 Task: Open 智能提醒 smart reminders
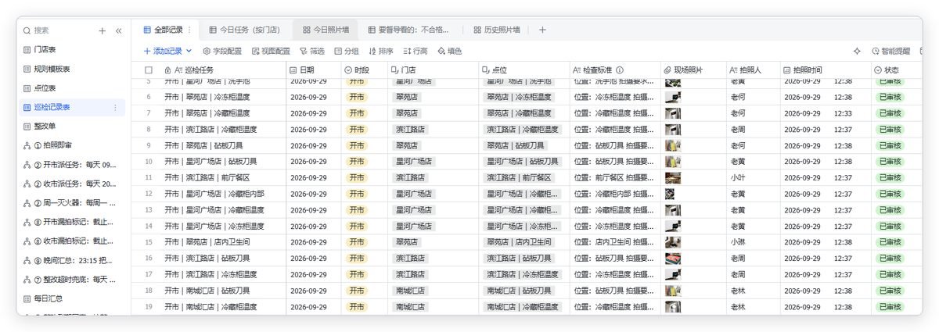[x=890, y=51]
